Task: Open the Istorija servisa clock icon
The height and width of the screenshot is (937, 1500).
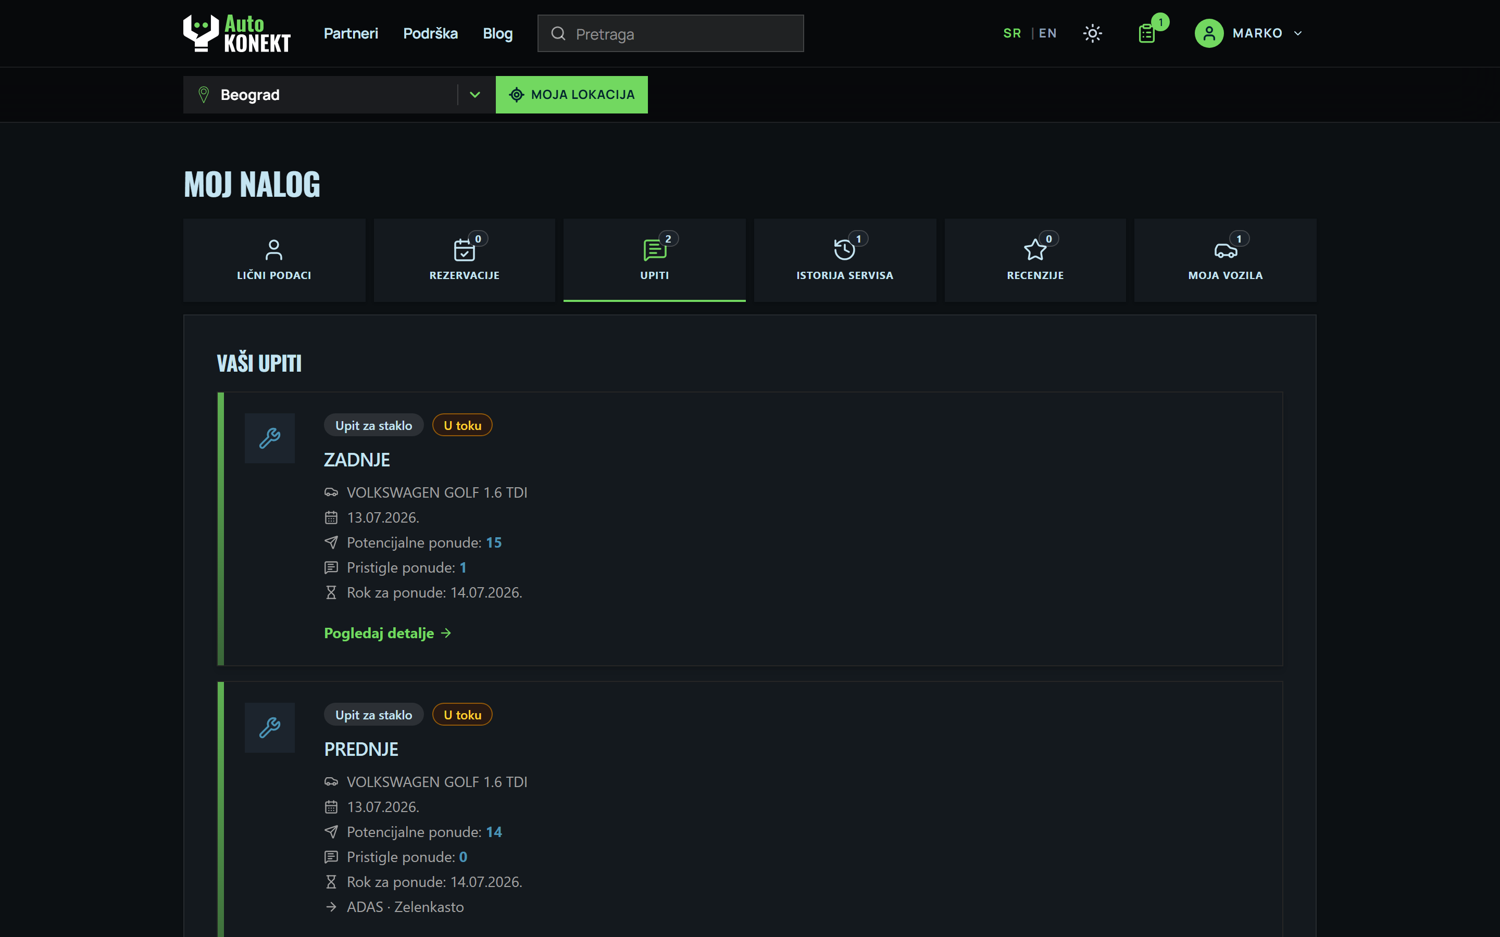Action: (x=844, y=250)
